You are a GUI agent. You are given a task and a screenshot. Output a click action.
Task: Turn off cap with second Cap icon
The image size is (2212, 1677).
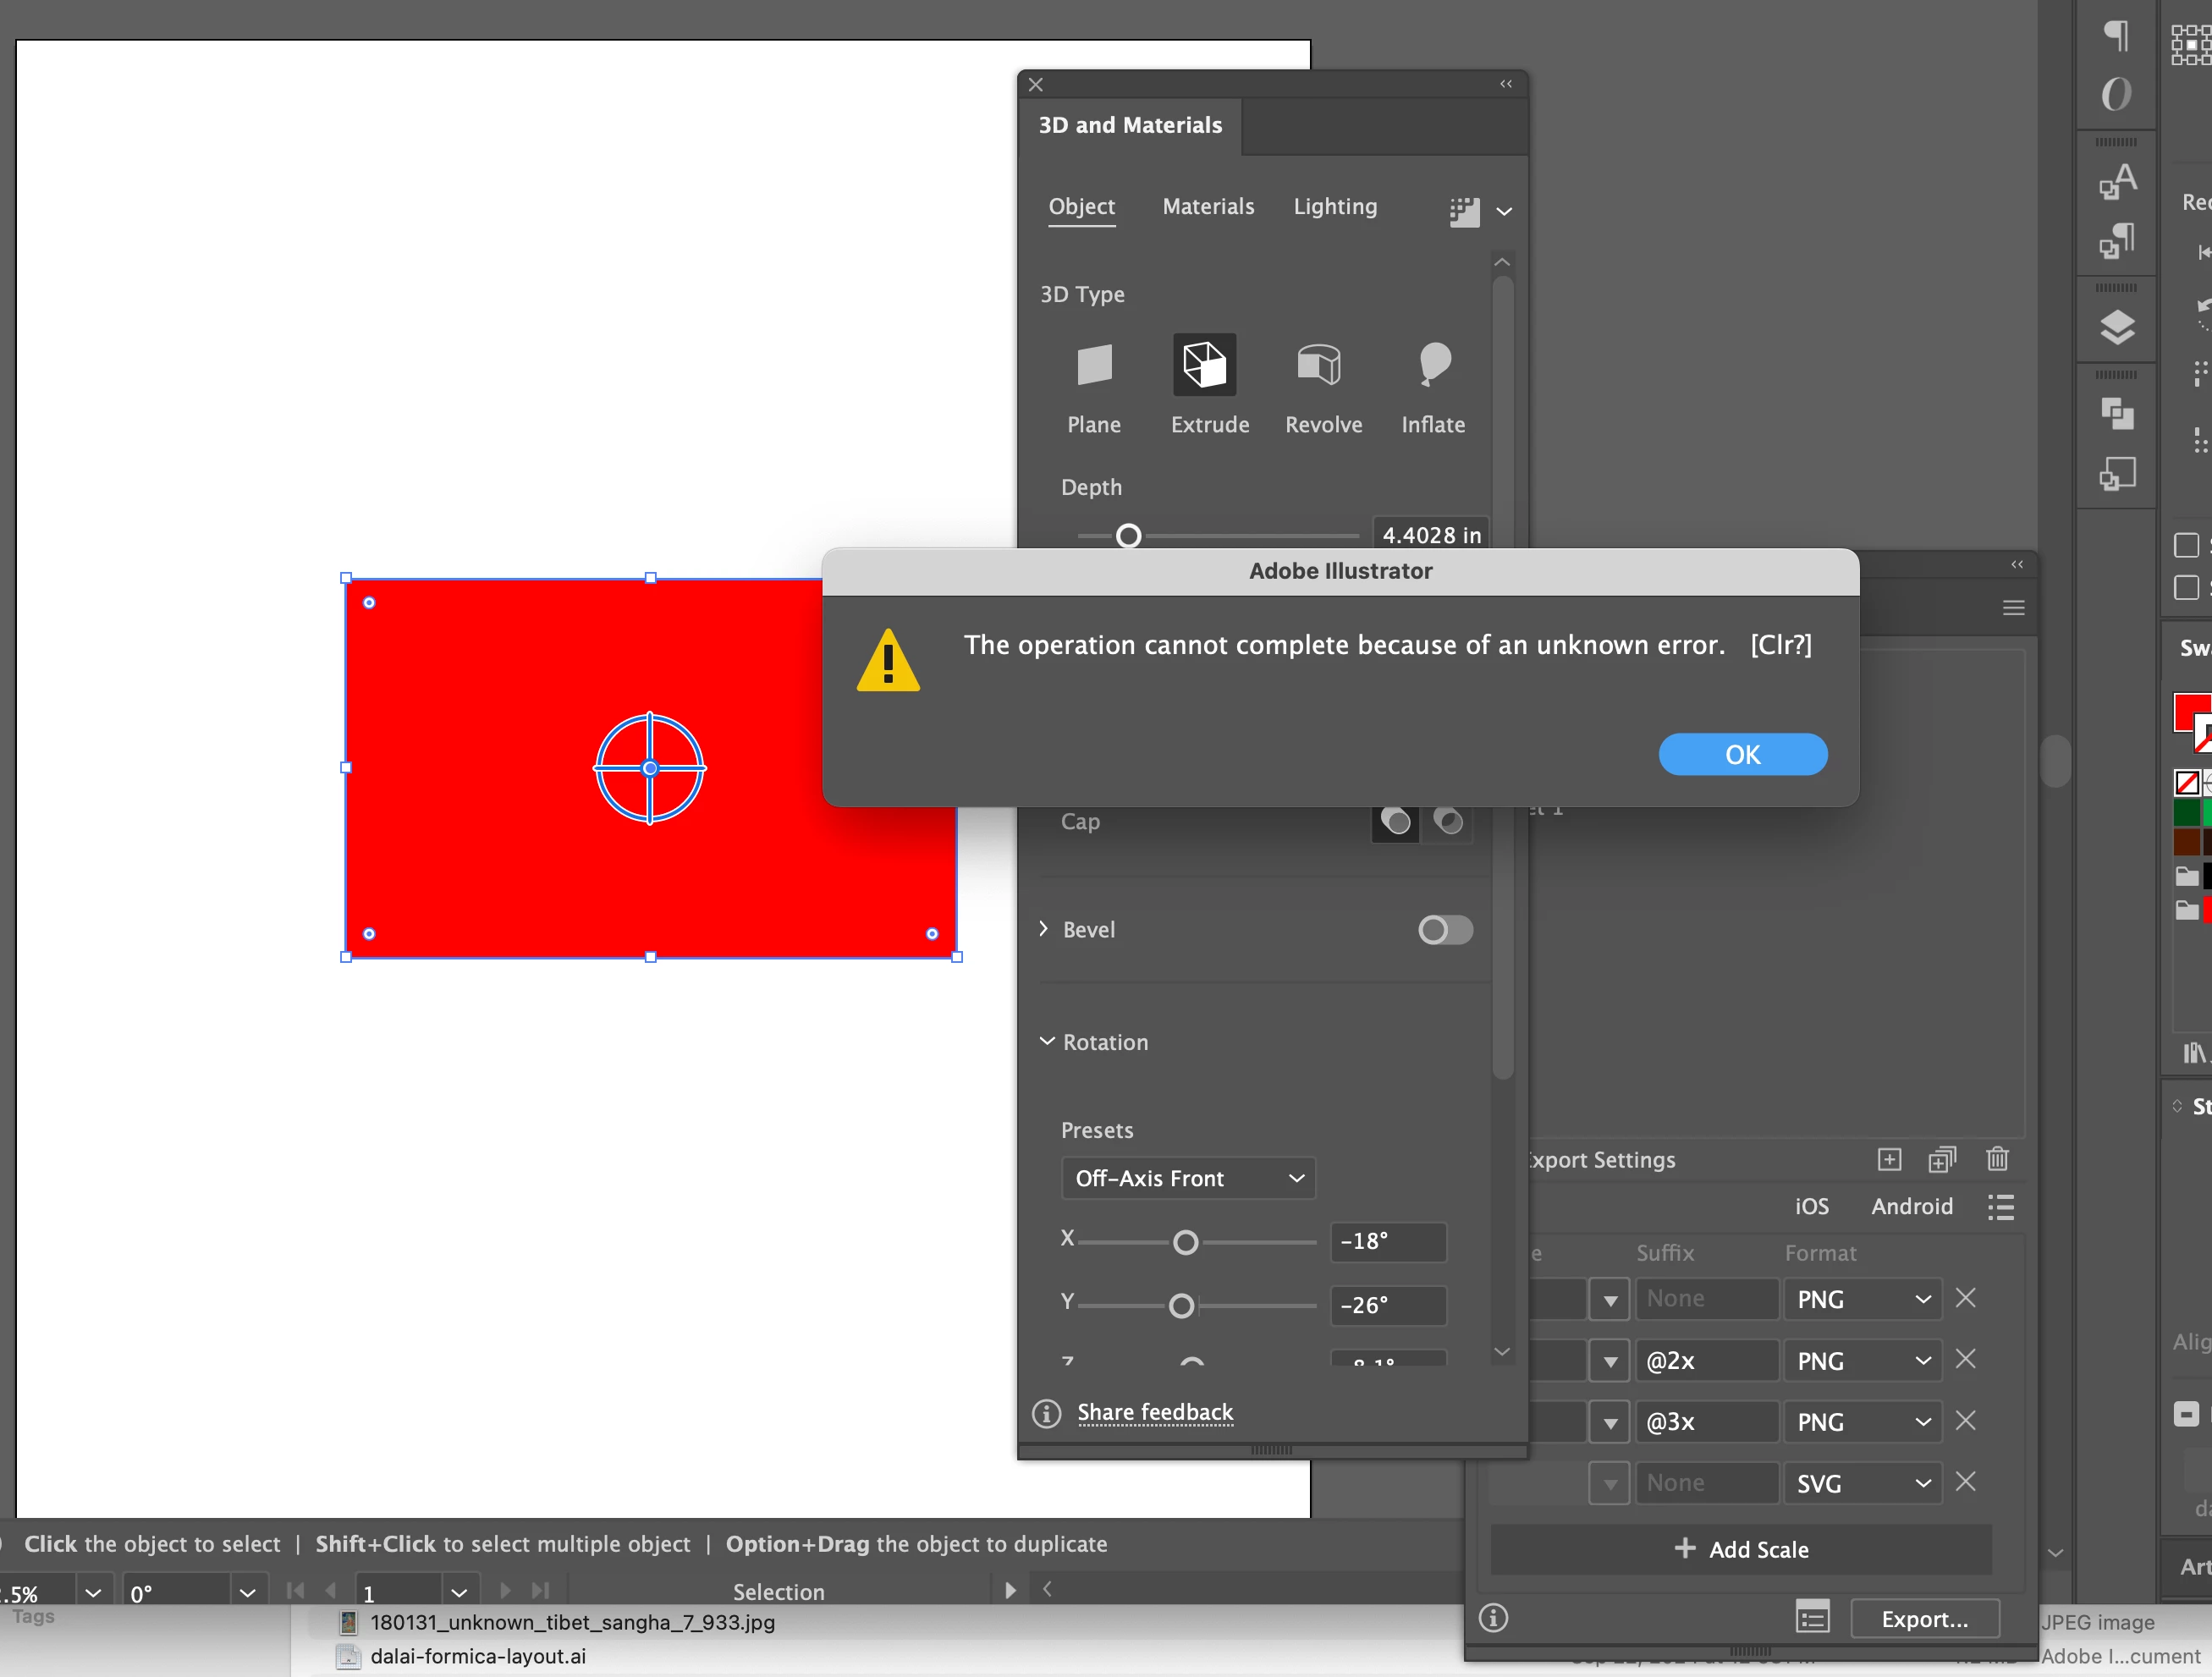(x=1448, y=822)
